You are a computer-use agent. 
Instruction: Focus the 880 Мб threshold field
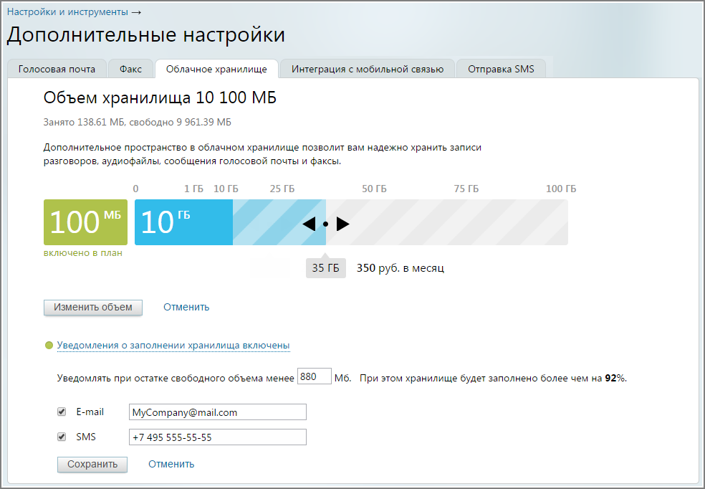(315, 376)
